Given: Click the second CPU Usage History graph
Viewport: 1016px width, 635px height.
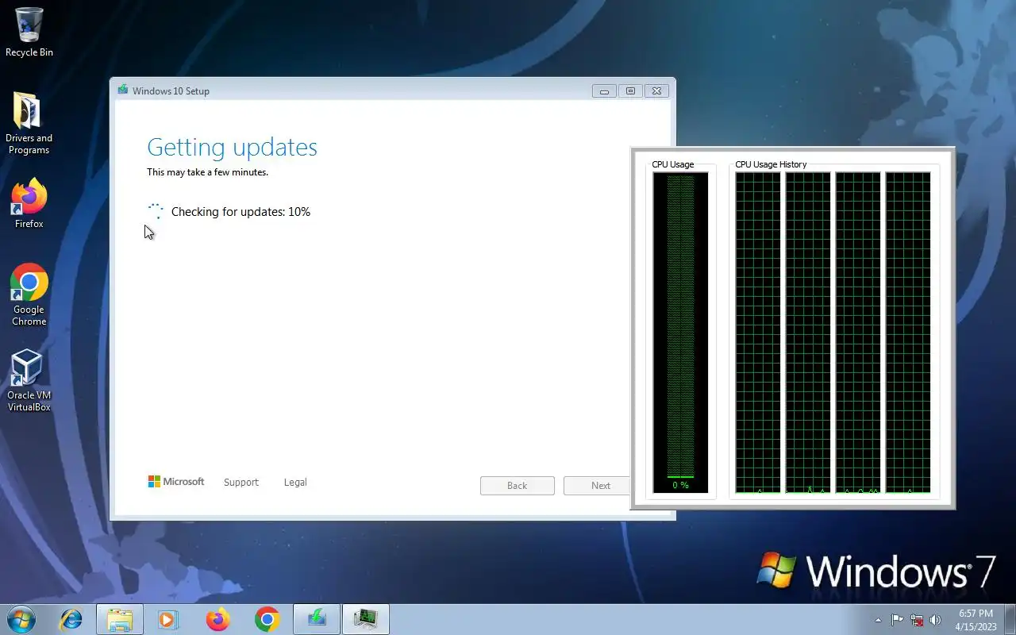Looking at the screenshot, I should [x=808, y=333].
